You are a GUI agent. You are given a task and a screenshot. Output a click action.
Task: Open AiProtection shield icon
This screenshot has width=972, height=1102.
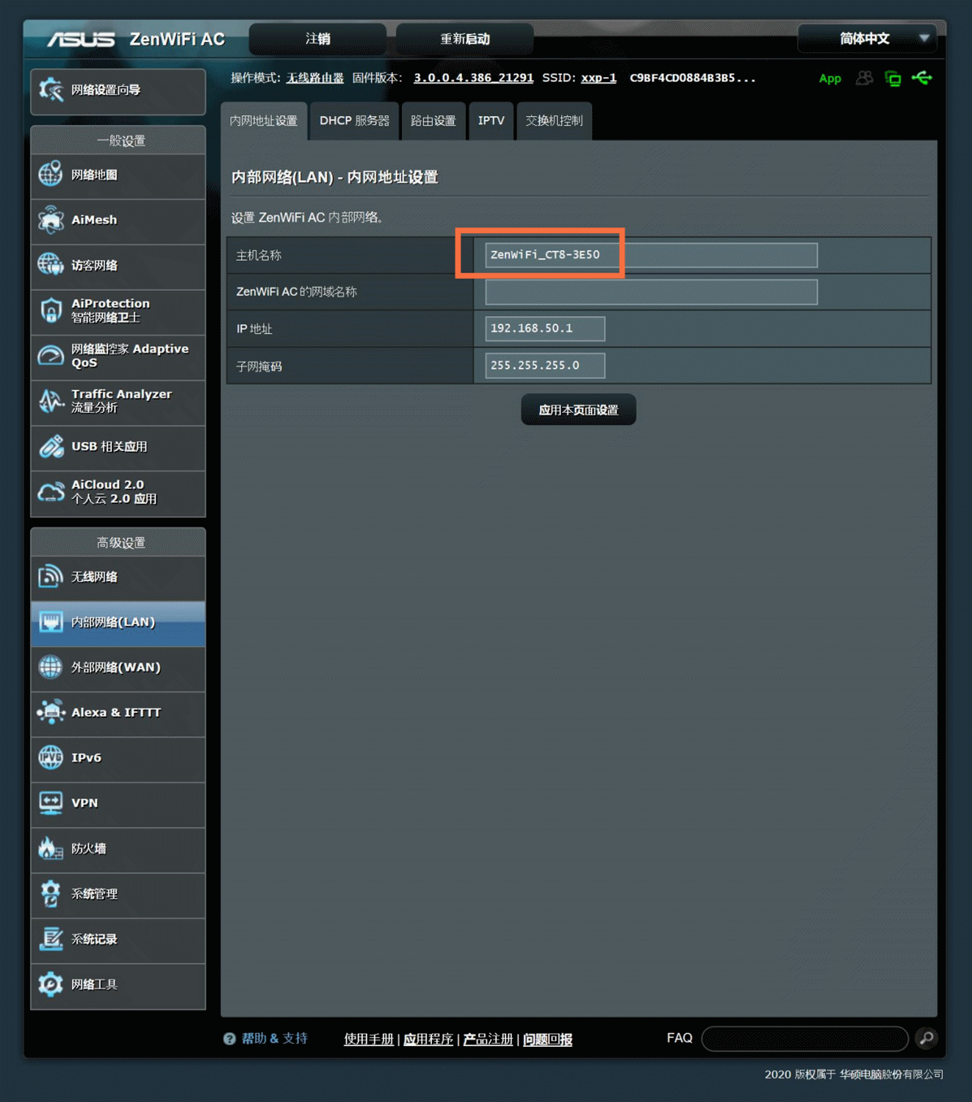[x=51, y=310]
